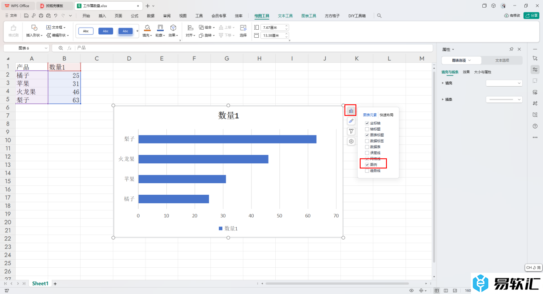Toggle the 坐标轴 checkbox
Image resolution: width=543 pixels, height=294 pixels.
tap(367, 123)
